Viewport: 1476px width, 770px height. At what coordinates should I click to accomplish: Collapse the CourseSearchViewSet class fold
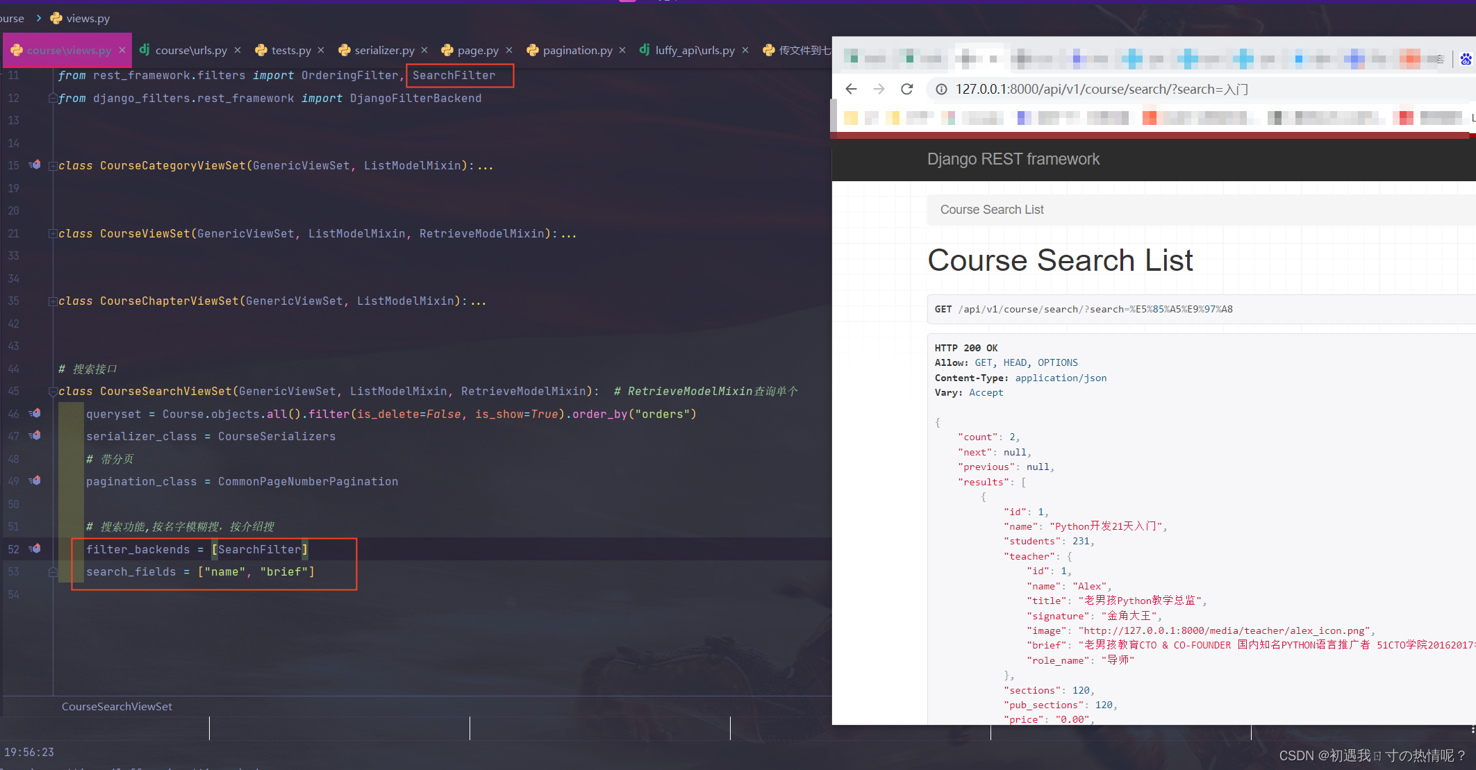click(53, 392)
